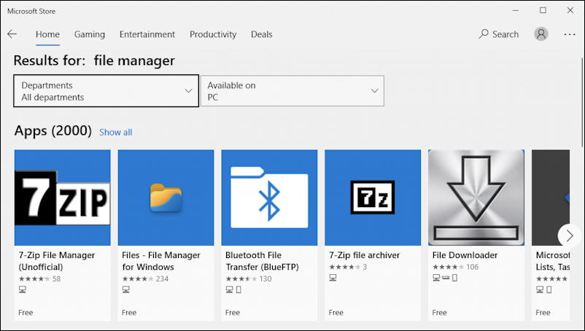This screenshot has width=585, height=331.
Task: Open the 7-Zip file archiver icon
Action: pyautogui.click(x=373, y=198)
